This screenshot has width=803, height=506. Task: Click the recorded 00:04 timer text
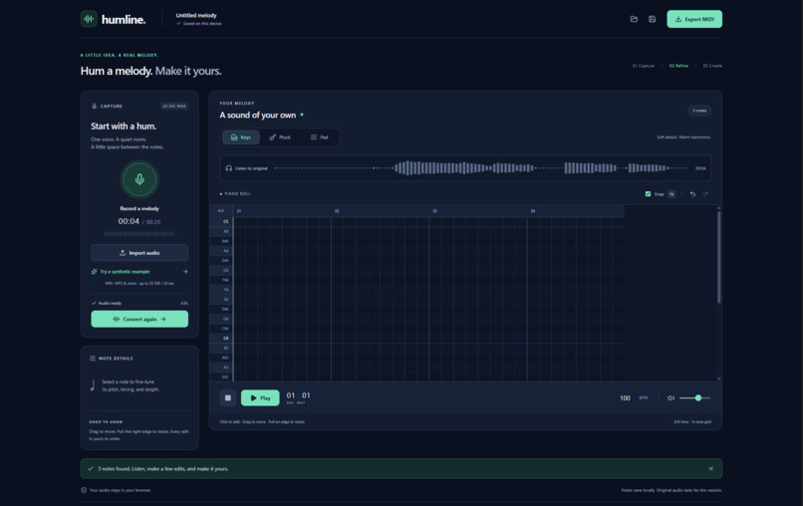[x=129, y=221]
